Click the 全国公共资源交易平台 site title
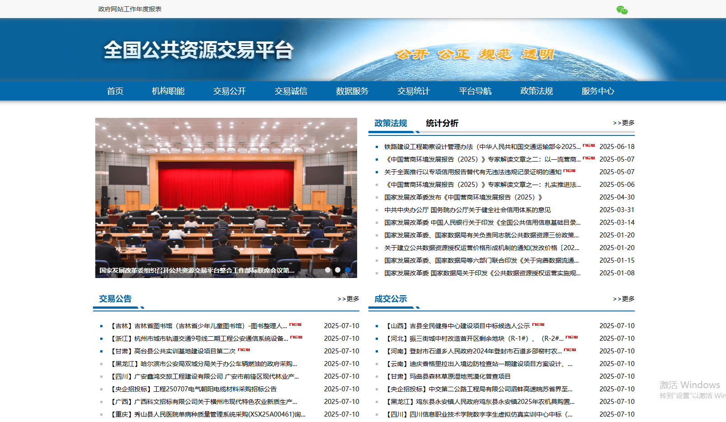The image size is (726, 422). 199,50
